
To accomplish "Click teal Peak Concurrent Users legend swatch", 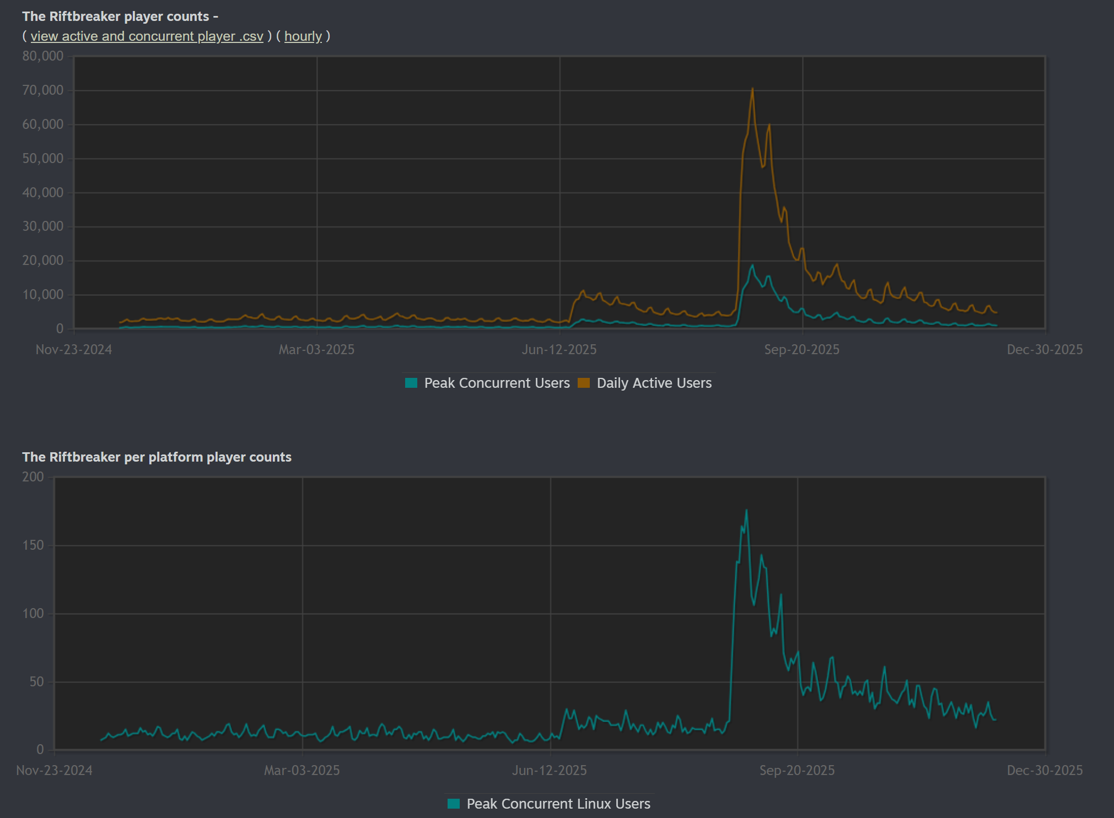I will click(x=411, y=383).
